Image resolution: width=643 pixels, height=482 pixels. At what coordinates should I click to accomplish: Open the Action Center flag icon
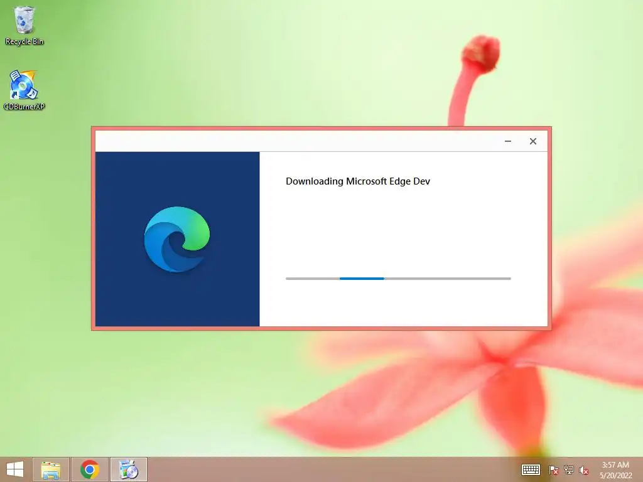click(554, 469)
